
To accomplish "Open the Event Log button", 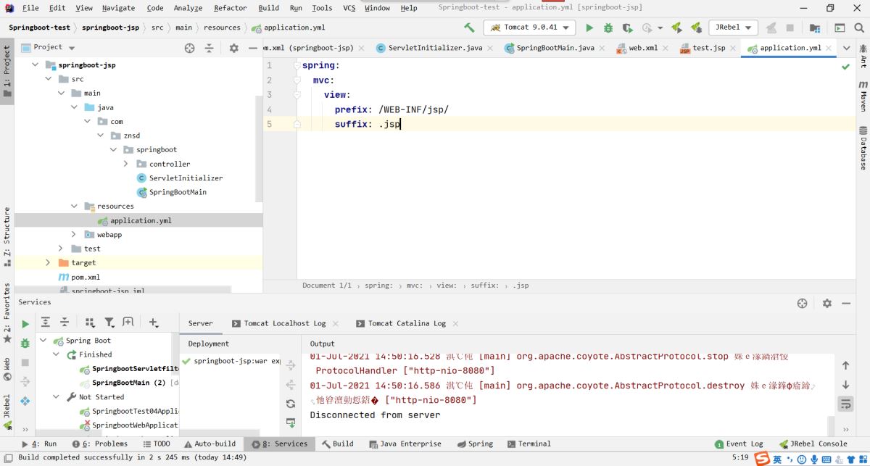I will 739,444.
